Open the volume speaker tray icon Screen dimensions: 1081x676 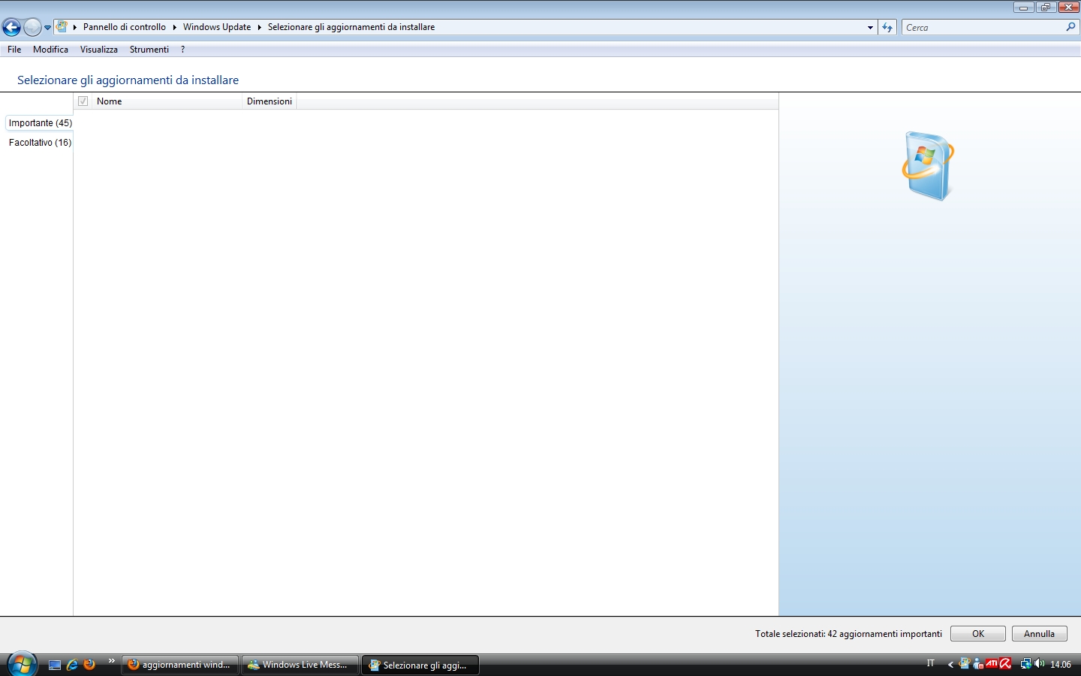[1040, 664]
